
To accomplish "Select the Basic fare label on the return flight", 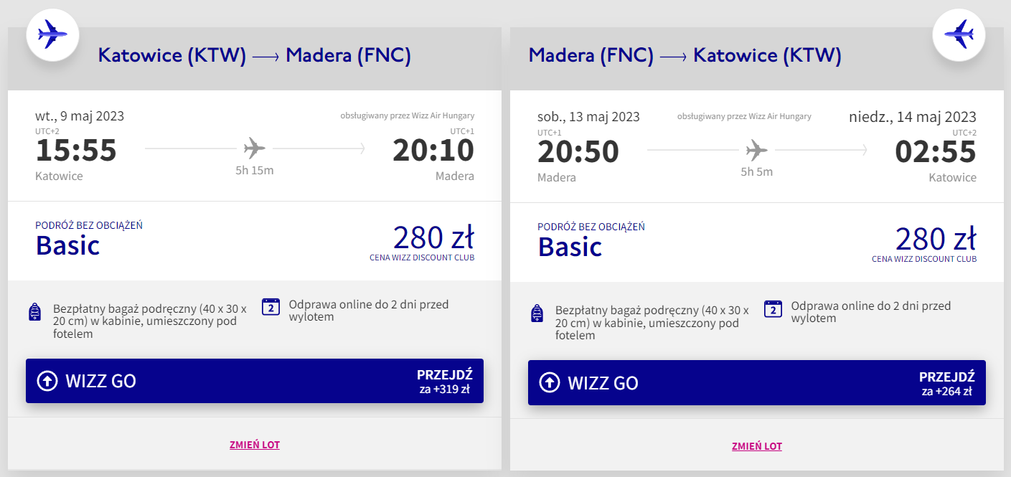I will tap(570, 246).
